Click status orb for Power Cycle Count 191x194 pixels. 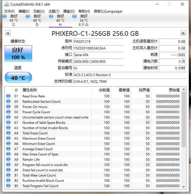[x=8, y=112]
